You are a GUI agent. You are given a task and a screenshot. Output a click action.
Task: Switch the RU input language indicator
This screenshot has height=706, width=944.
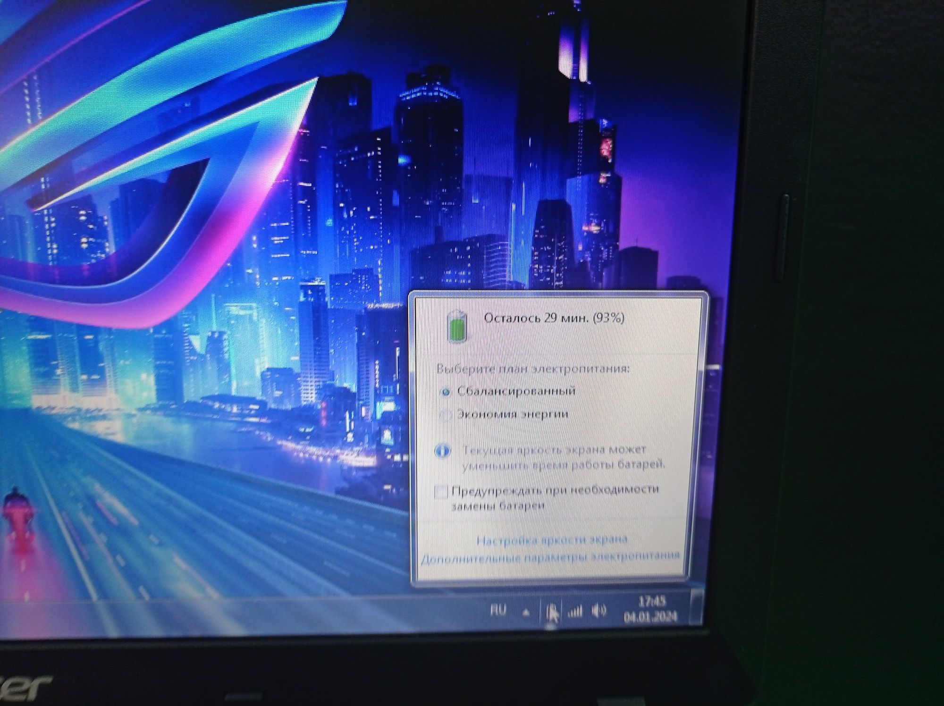pos(498,610)
